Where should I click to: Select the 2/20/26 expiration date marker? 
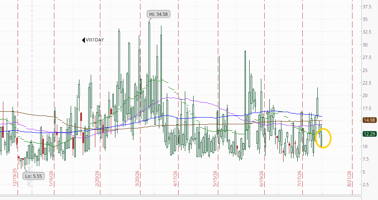97,179
